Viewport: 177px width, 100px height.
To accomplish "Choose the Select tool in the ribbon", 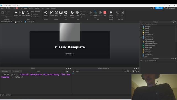I will pos(16,13).
